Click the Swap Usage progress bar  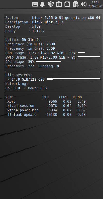pyautogui.click(x=89, y=57)
